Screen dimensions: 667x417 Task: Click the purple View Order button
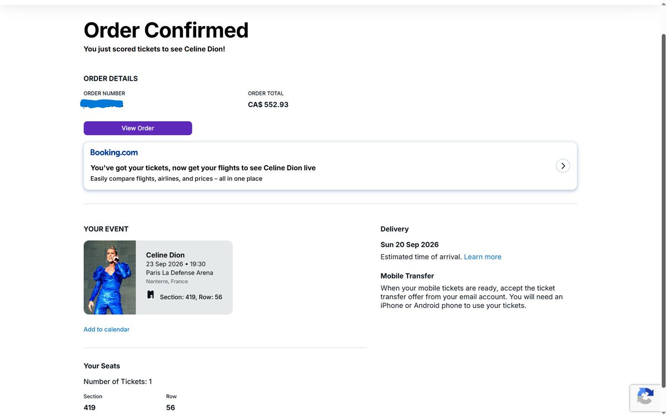pyautogui.click(x=138, y=128)
